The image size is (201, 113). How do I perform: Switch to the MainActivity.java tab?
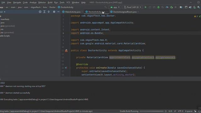[x=73, y=12]
